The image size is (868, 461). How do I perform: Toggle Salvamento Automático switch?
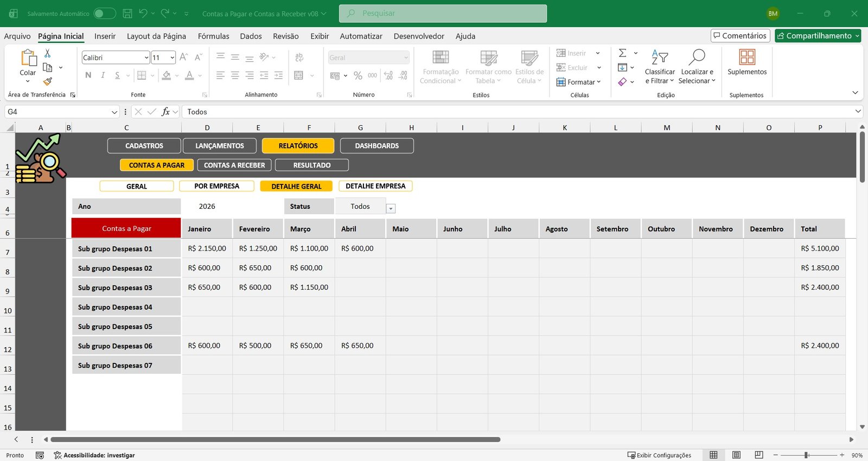click(x=104, y=14)
